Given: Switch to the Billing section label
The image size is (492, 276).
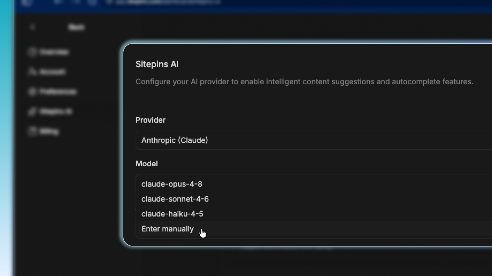Looking at the screenshot, I should tap(49, 131).
